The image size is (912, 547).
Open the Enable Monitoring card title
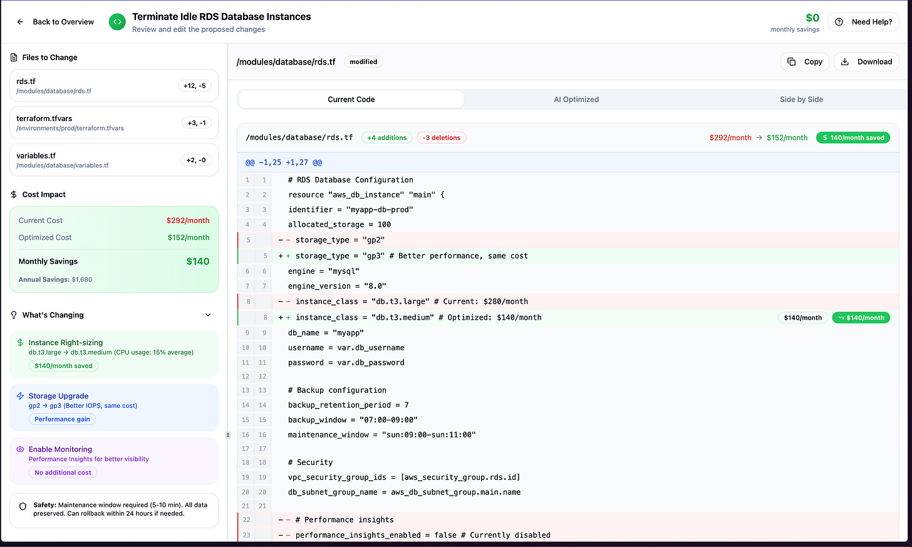[x=60, y=449]
